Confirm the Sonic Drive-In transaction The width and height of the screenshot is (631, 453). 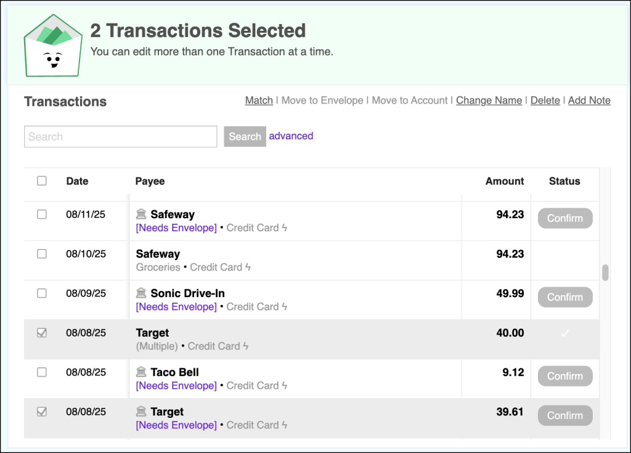565,297
